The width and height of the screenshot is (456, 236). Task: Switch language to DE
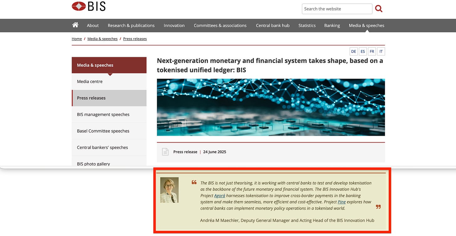point(354,51)
